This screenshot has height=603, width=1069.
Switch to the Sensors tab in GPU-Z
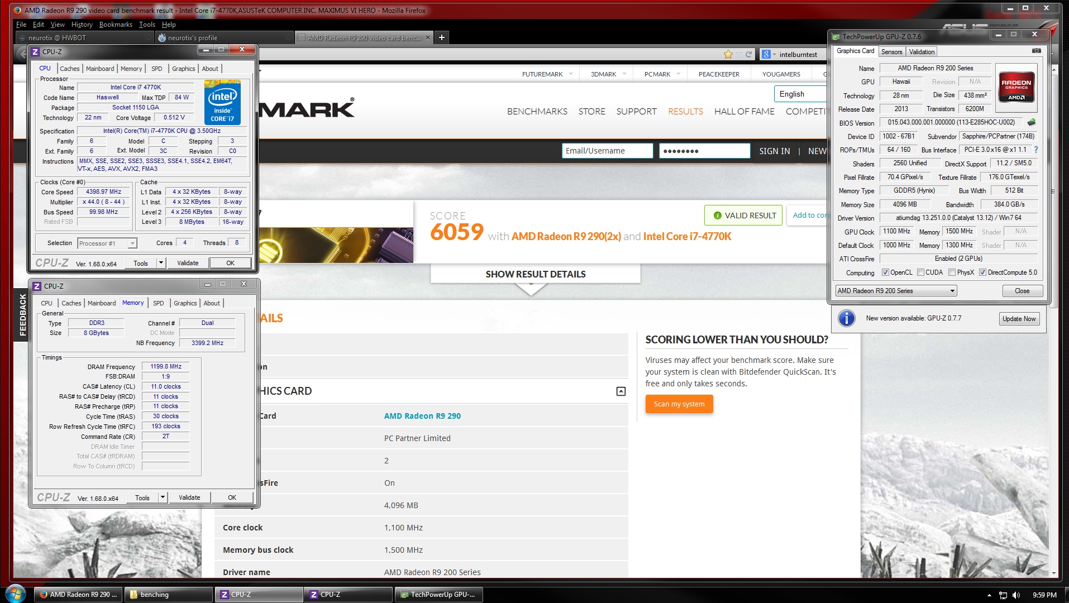[x=891, y=51]
